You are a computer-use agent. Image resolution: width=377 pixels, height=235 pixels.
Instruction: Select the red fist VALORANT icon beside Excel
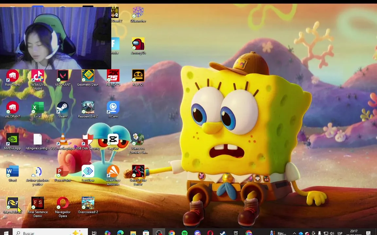pos(12,110)
